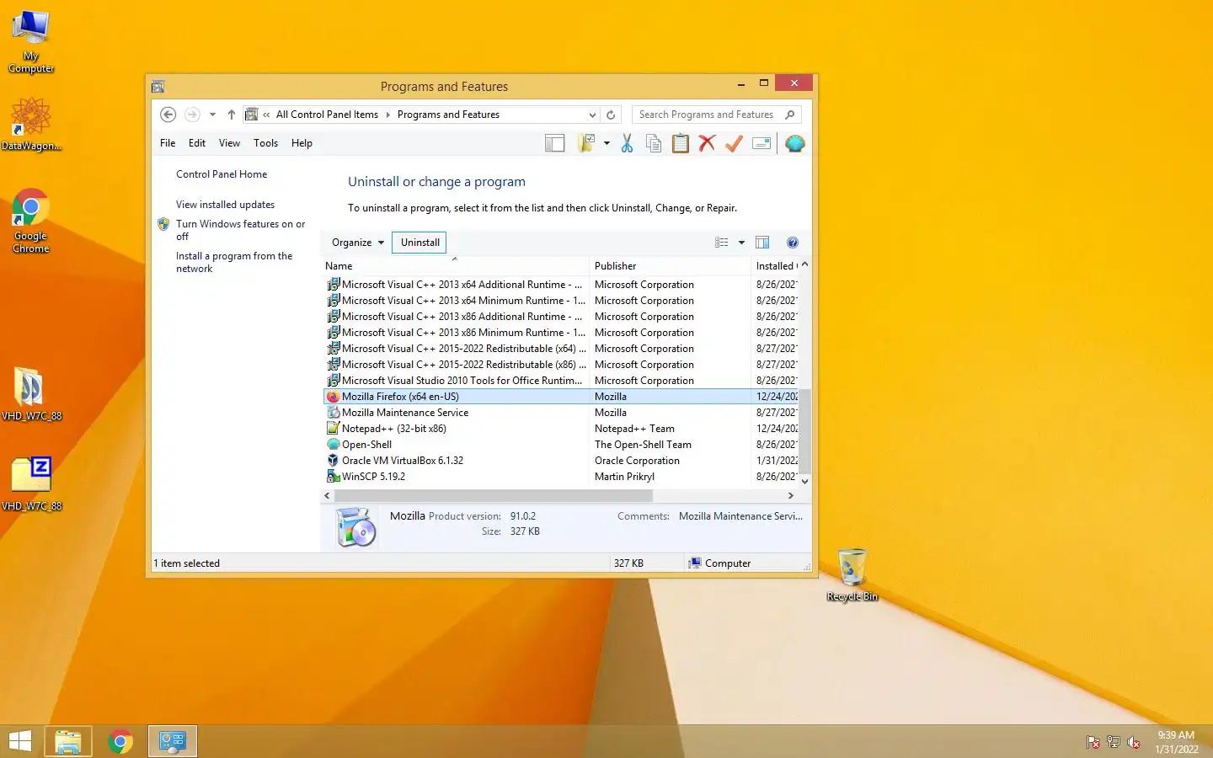Click the horizontal scrollbar thumb of list
The image size is (1213, 758).
tap(494, 496)
